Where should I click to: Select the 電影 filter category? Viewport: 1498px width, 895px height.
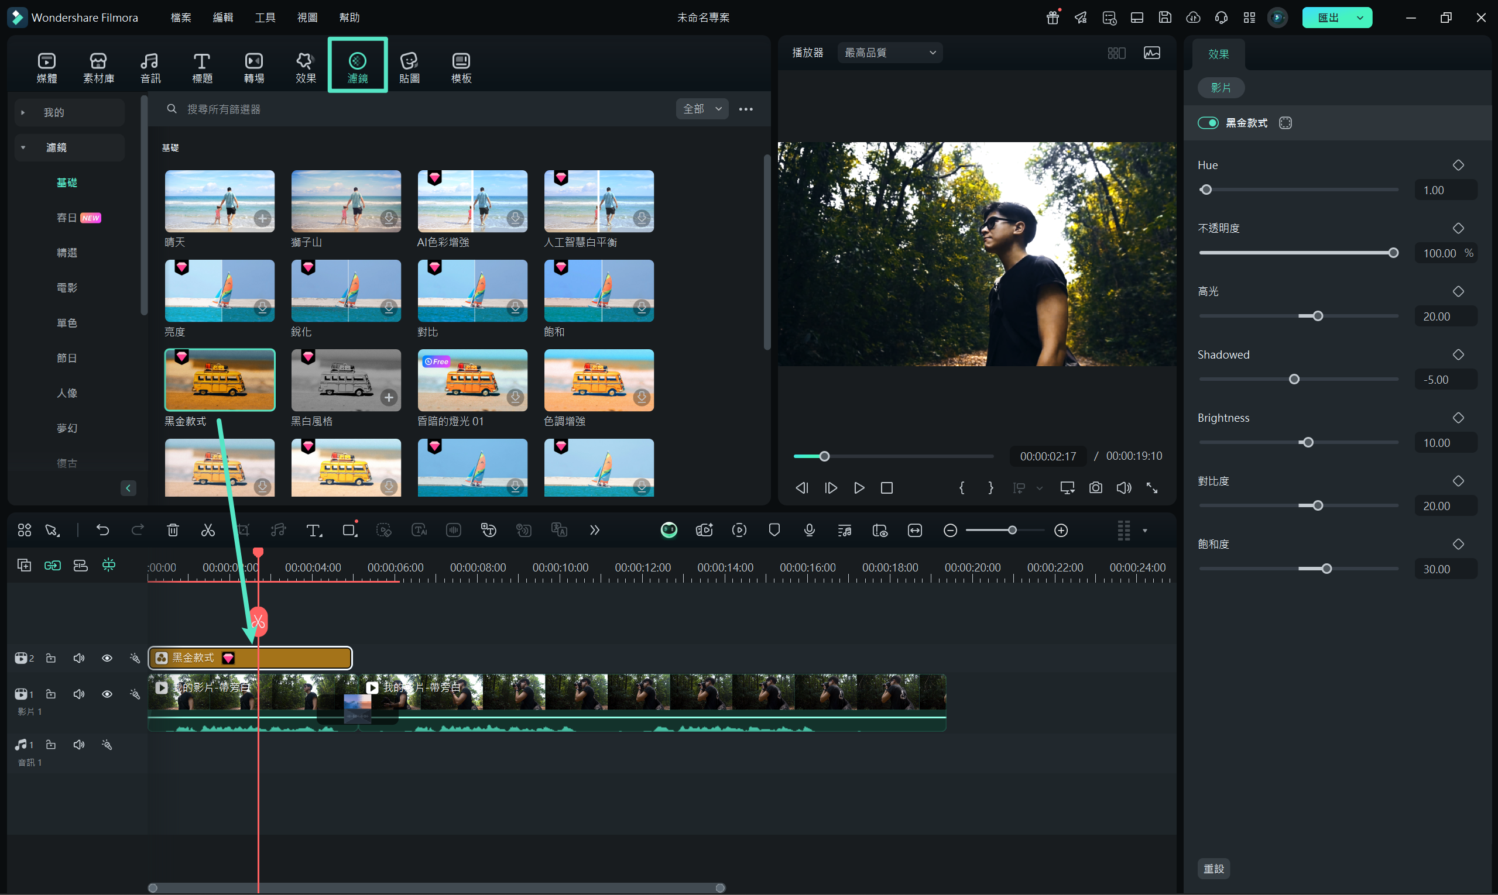click(x=67, y=288)
